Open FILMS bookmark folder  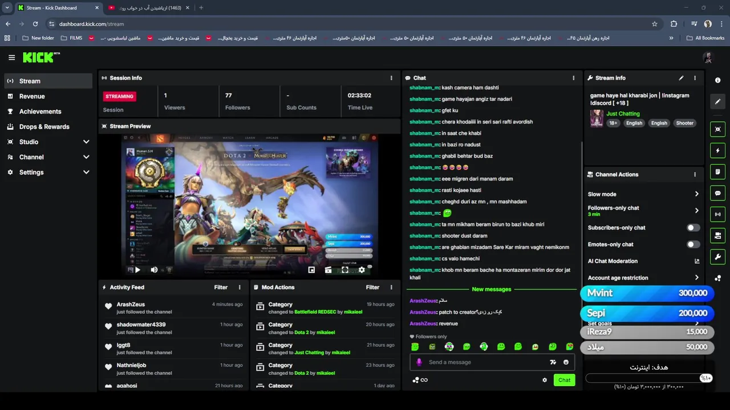[72, 38]
